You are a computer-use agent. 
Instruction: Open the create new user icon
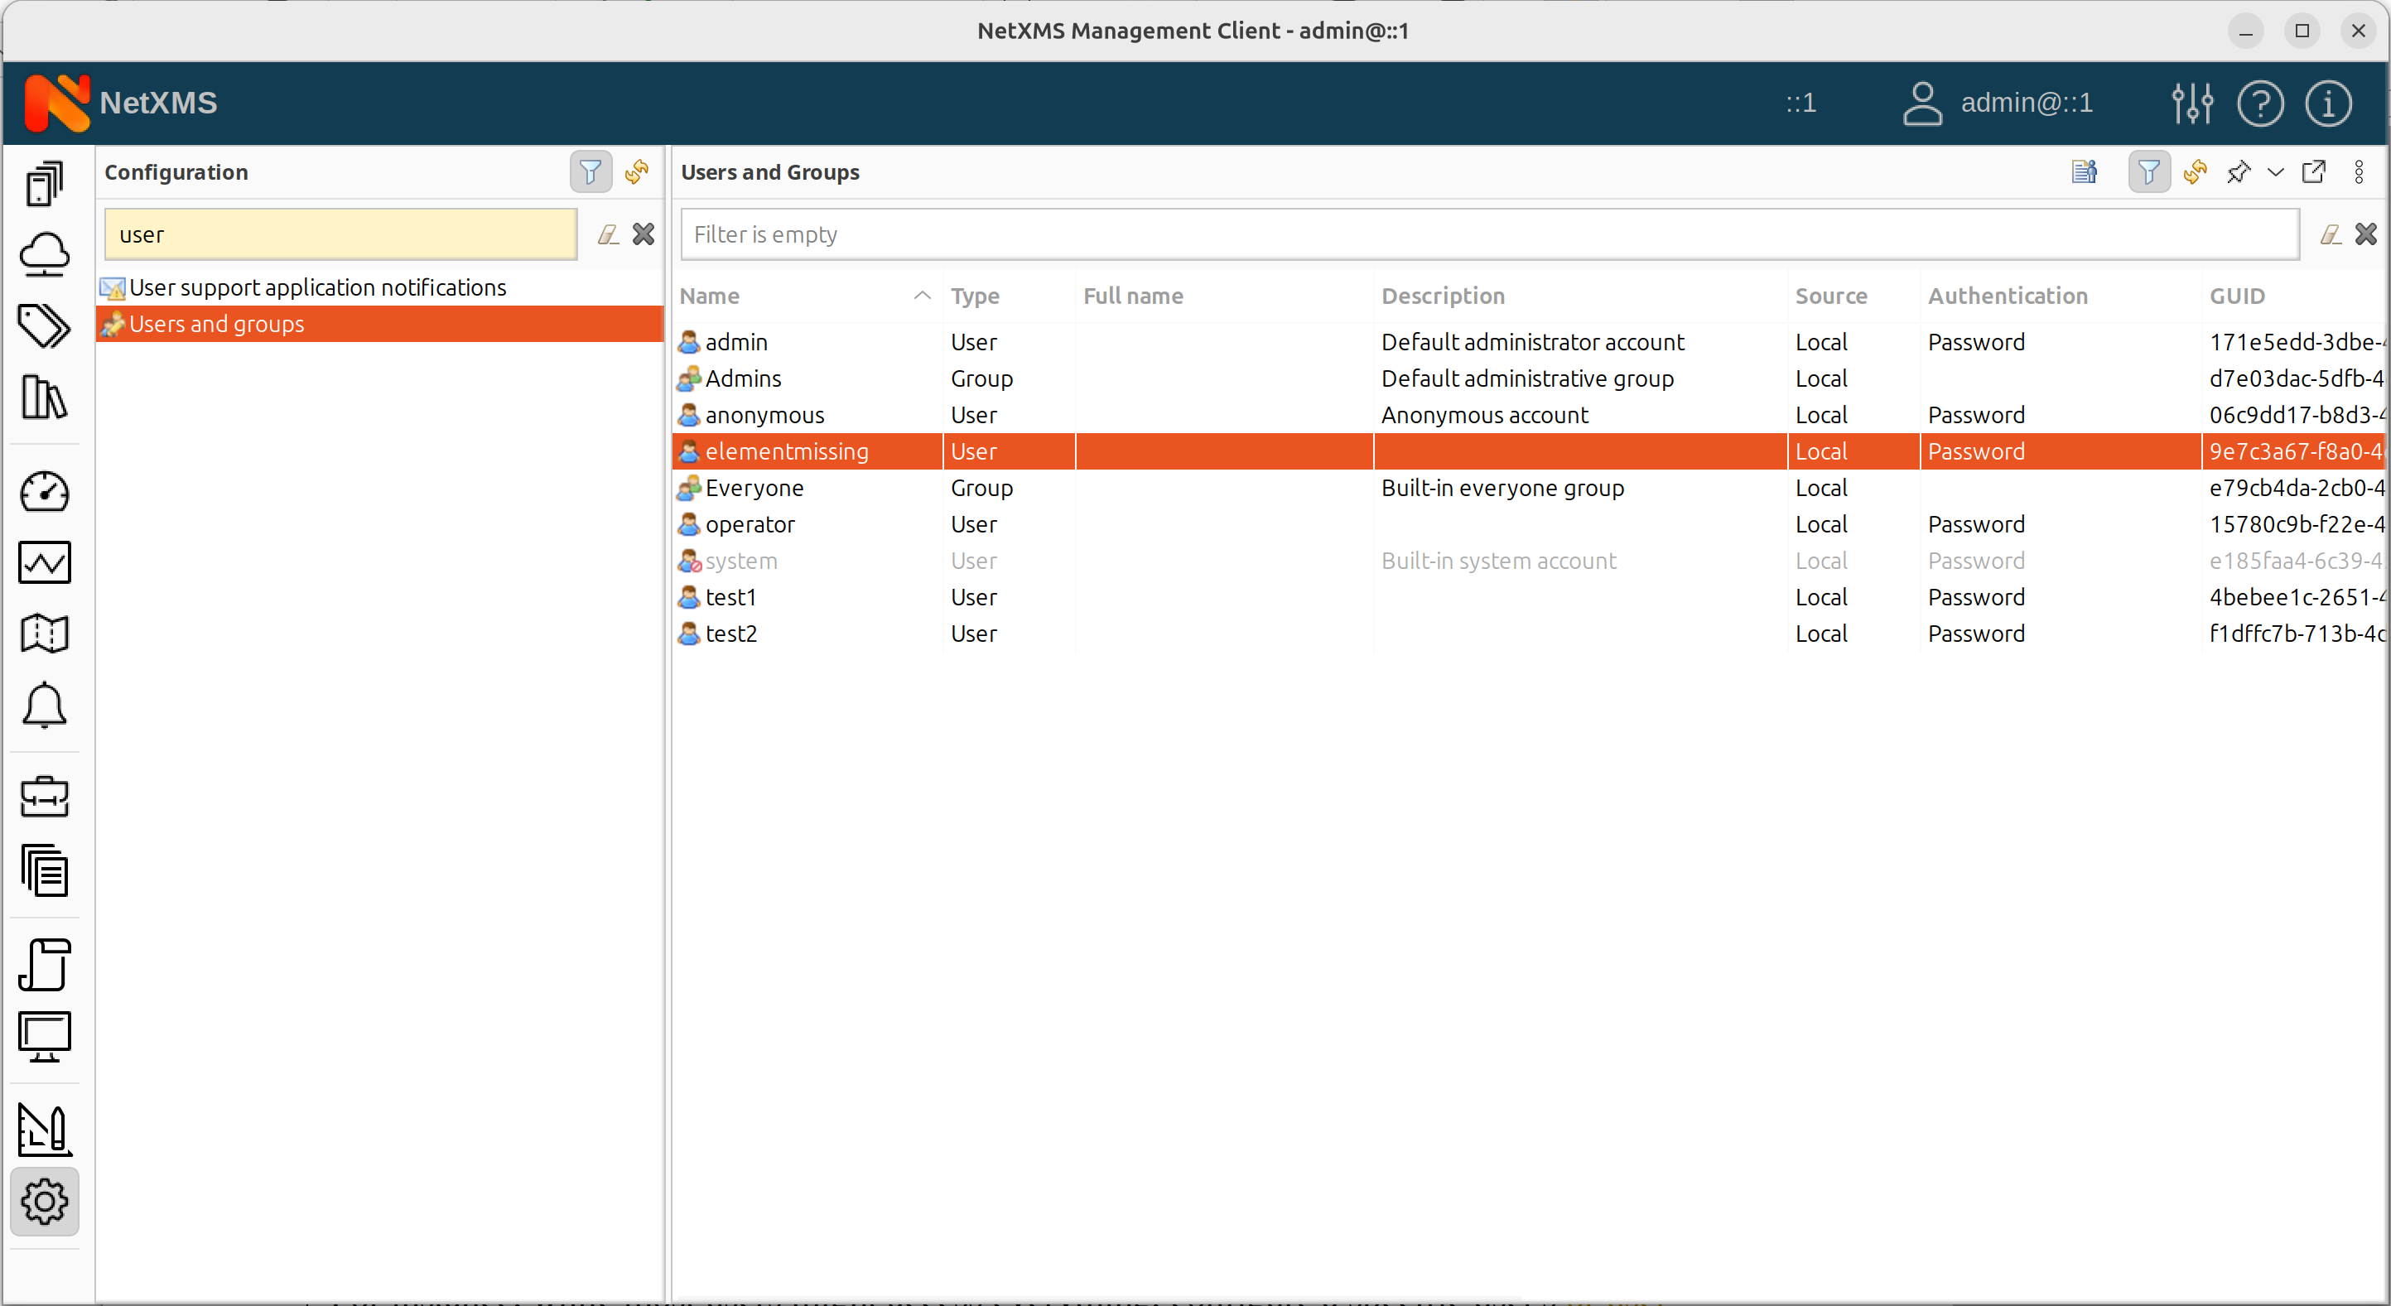(2084, 171)
